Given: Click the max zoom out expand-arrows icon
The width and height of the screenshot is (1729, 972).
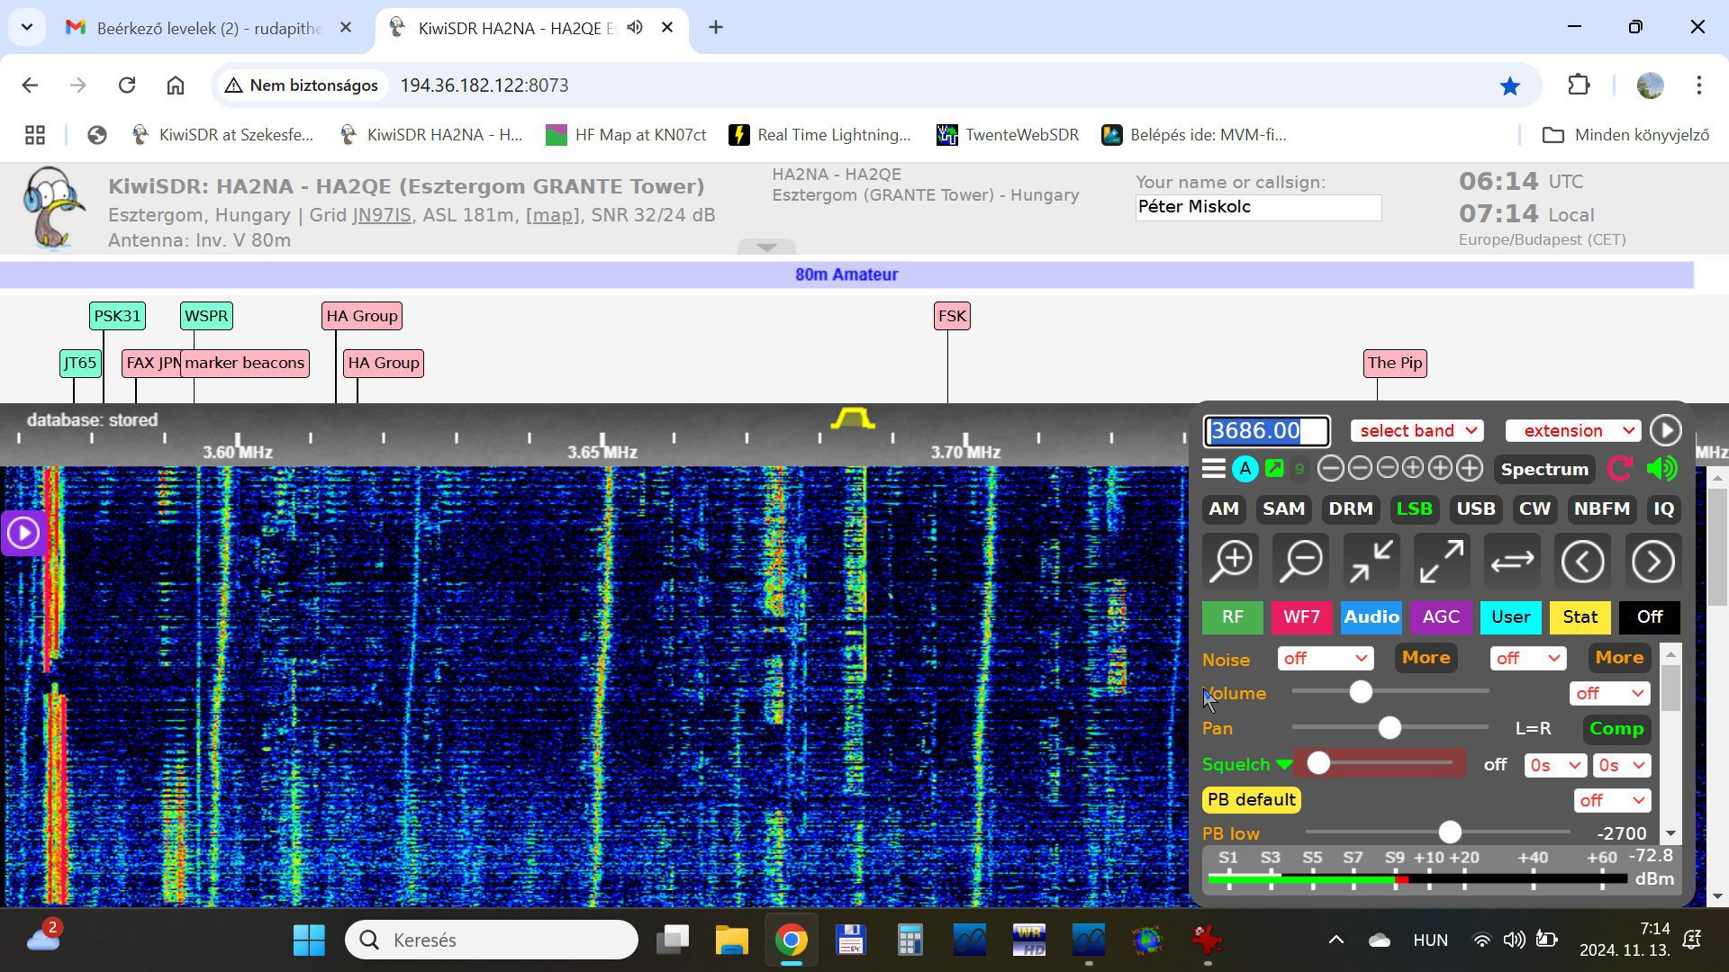Looking at the screenshot, I should (x=1442, y=562).
